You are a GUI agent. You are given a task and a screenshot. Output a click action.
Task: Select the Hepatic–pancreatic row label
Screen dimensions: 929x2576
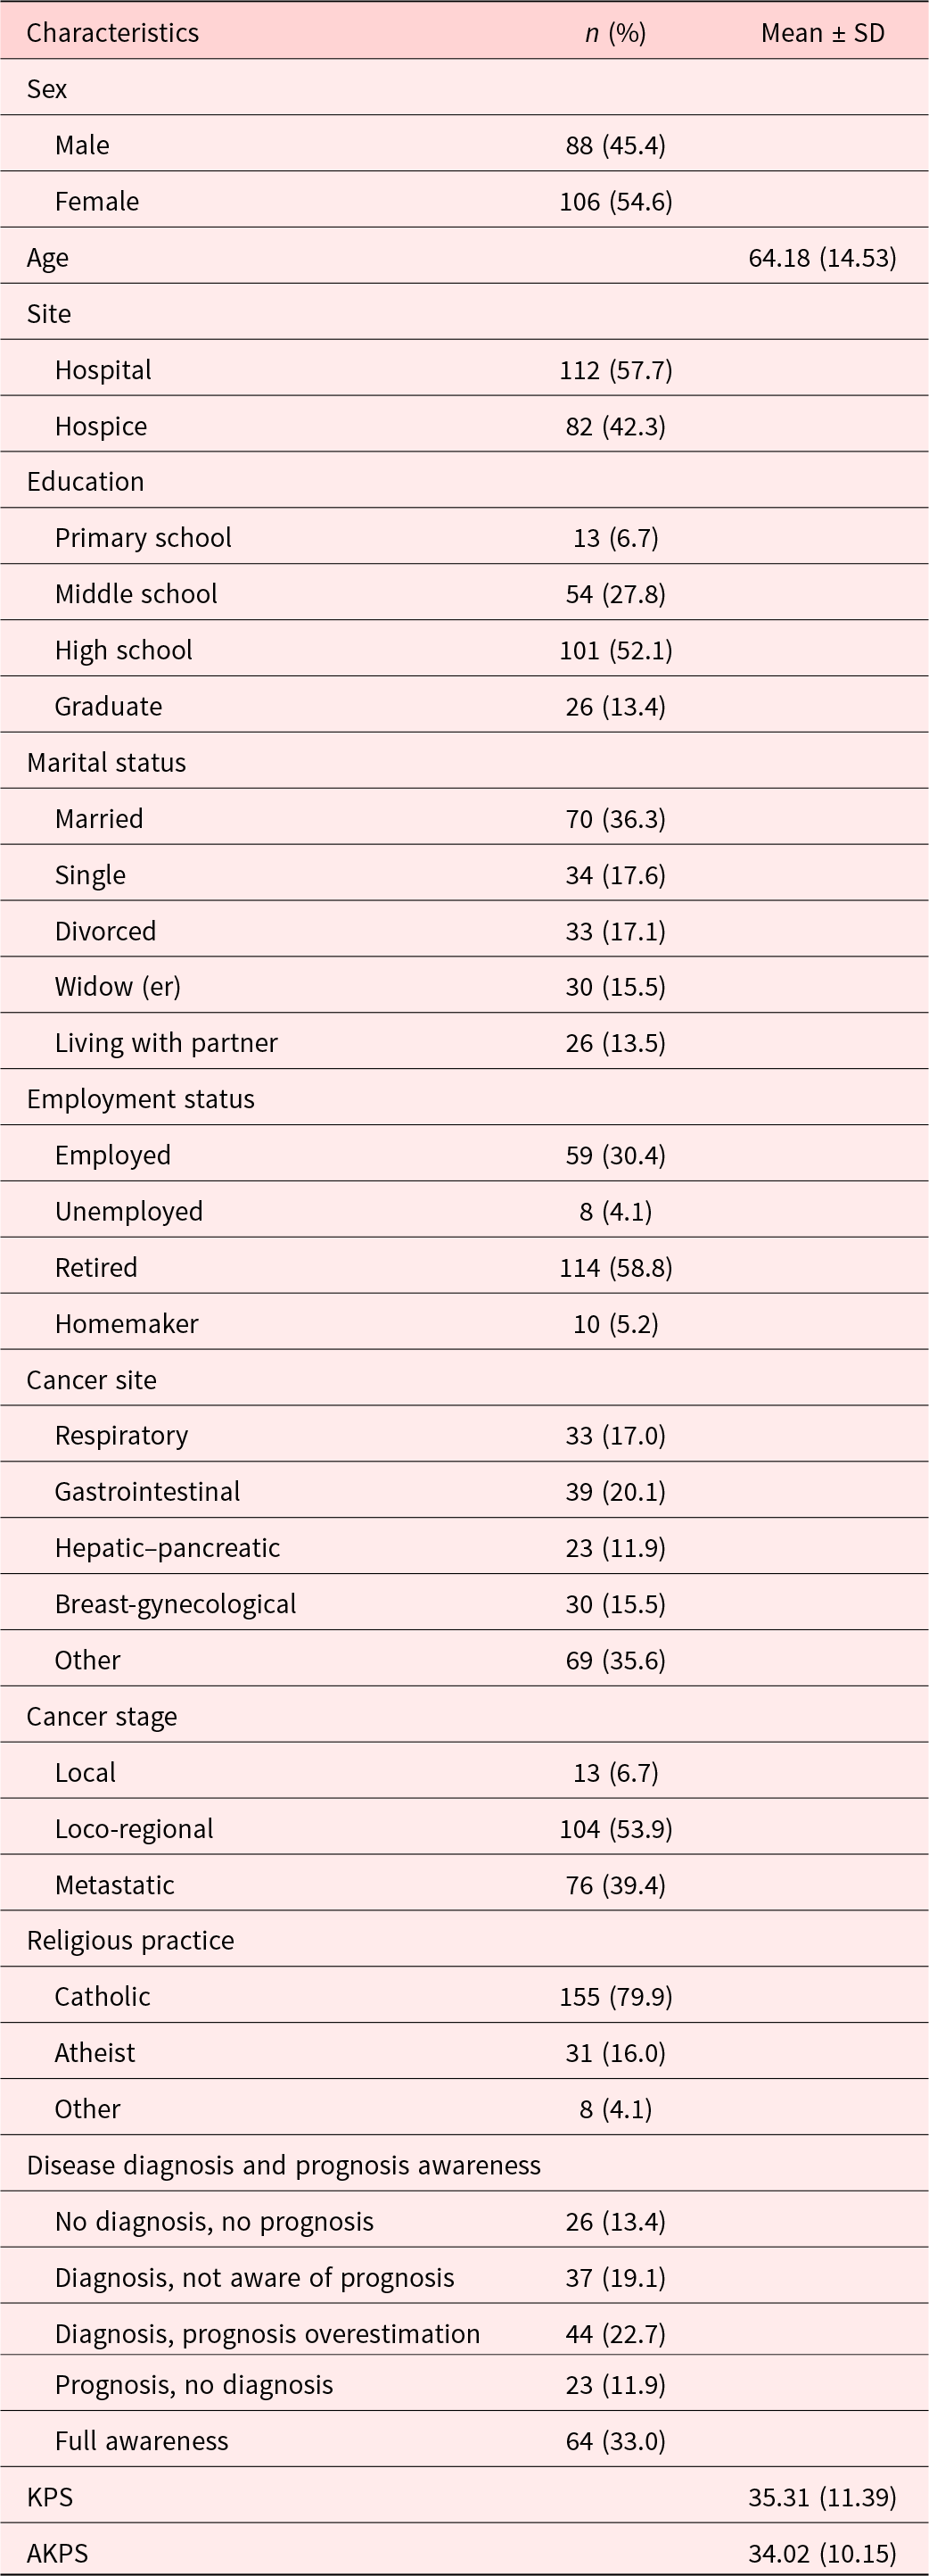tap(168, 1548)
